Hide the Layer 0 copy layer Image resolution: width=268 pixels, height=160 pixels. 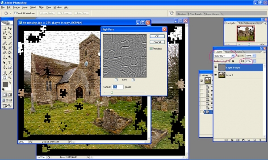216,68
